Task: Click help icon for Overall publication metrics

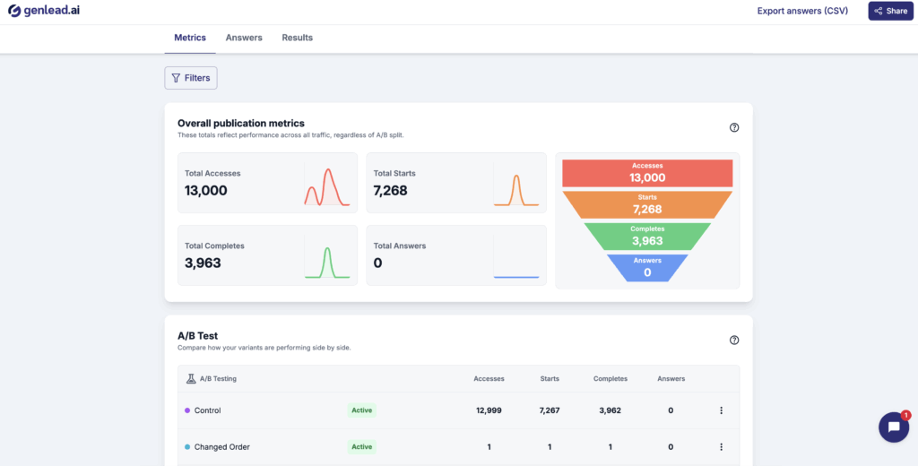Action: click(734, 127)
